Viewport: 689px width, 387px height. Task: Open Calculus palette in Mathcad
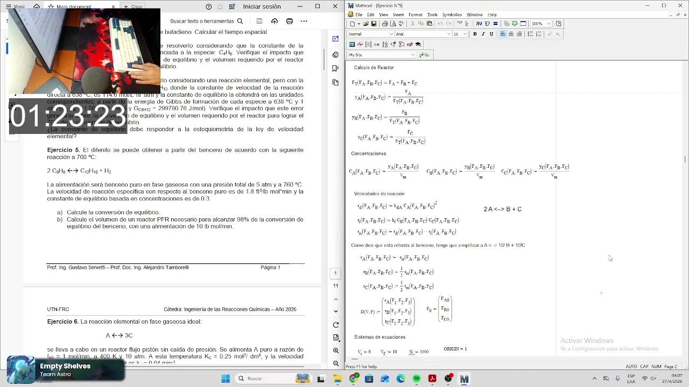(x=385, y=44)
